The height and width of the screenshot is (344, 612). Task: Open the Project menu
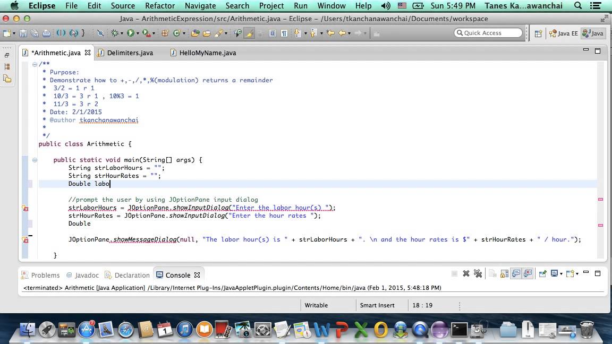pyautogui.click(x=271, y=5)
